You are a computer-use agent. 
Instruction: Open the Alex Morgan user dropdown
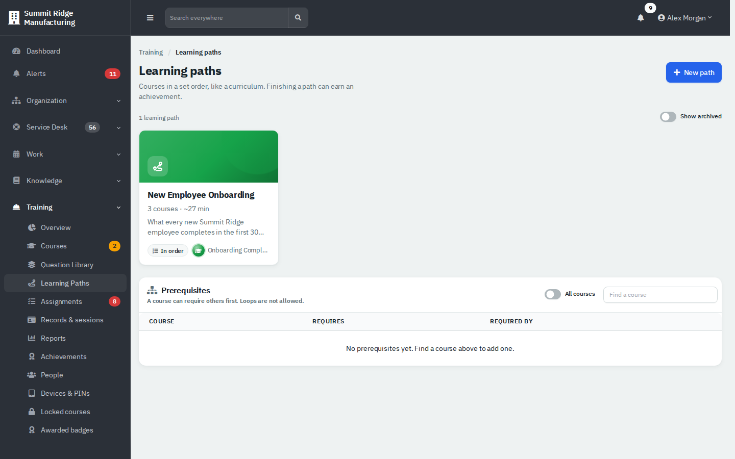pyautogui.click(x=684, y=18)
